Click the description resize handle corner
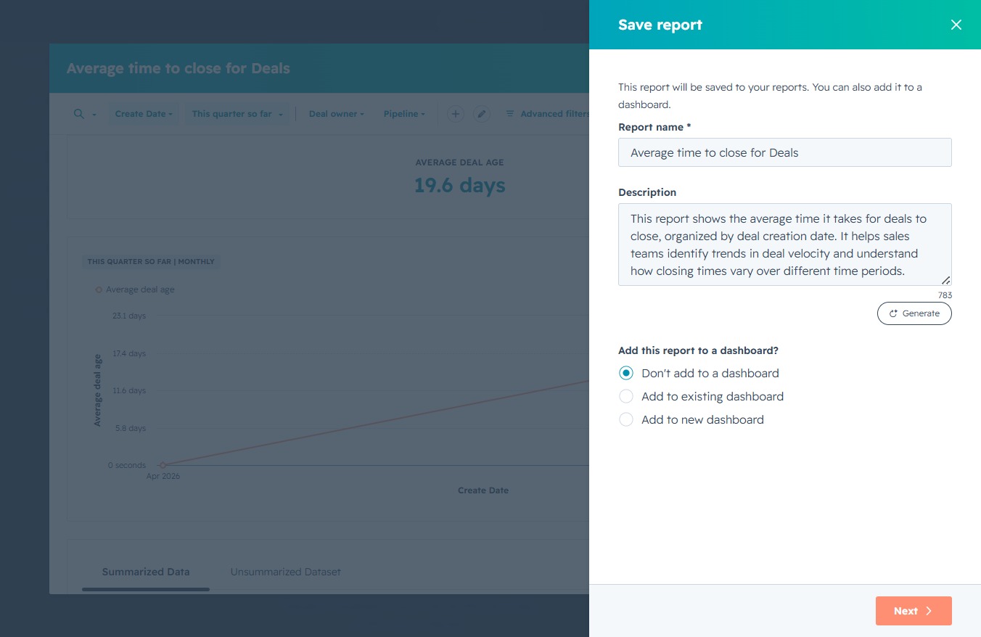Image resolution: width=981 pixels, height=637 pixels. point(946,280)
